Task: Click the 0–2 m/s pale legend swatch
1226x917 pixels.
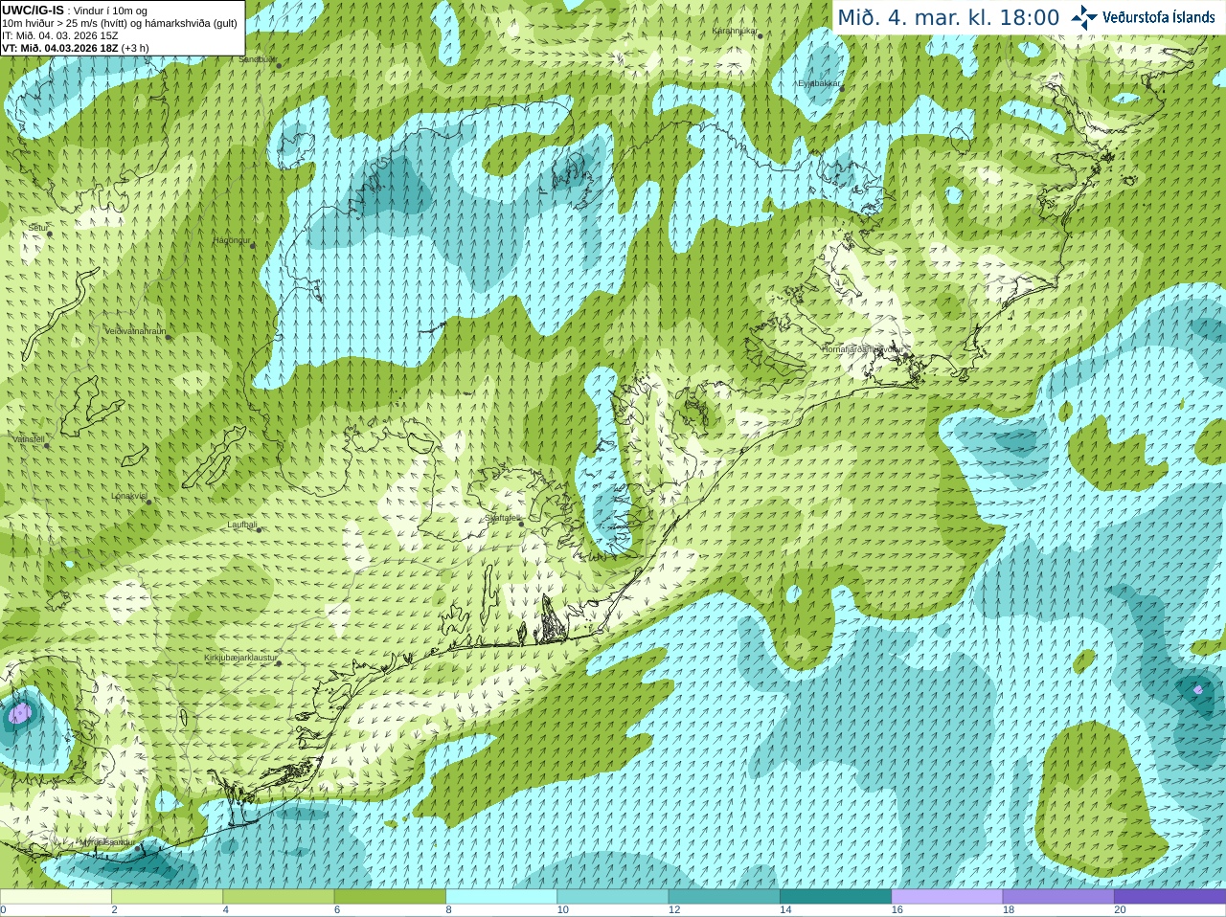Action: (56, 897)
